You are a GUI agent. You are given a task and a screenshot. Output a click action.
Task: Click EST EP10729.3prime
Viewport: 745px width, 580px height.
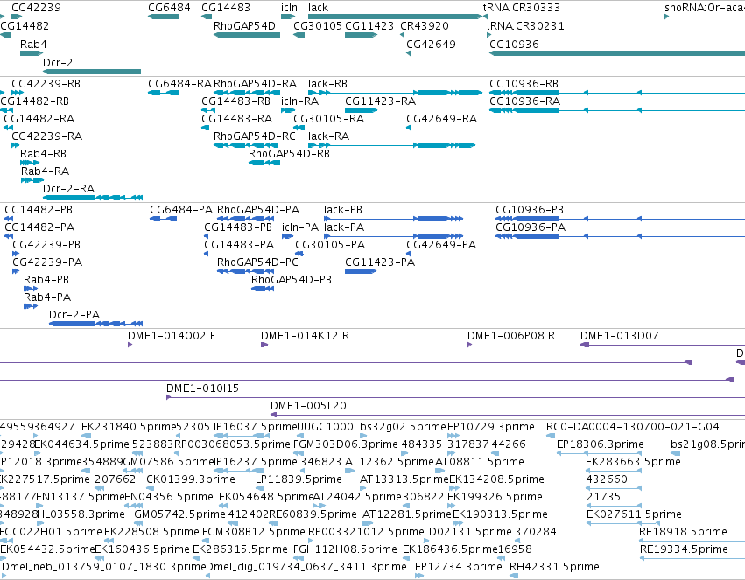coord(491,427)
